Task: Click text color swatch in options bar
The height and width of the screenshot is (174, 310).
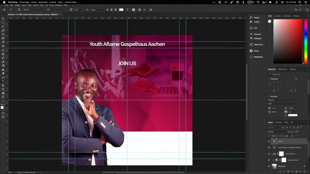Action: coord(121,10)
